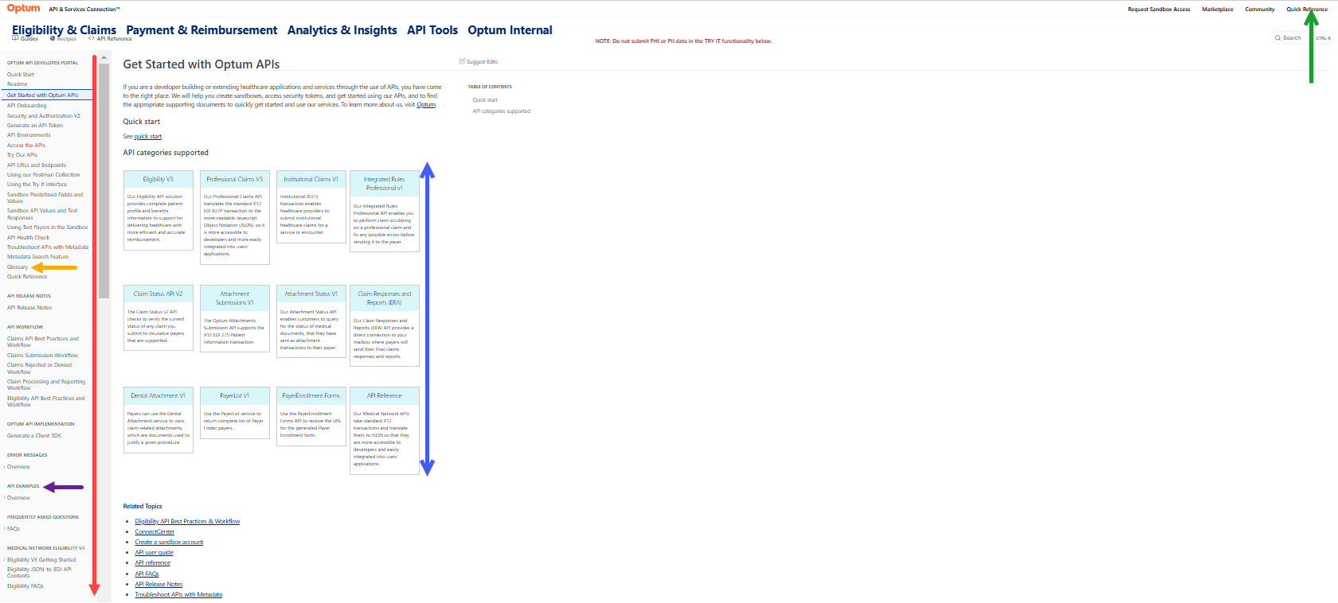1338x603 pixels.
Task: Open Access the APIs
Action: tap(26, 146)
